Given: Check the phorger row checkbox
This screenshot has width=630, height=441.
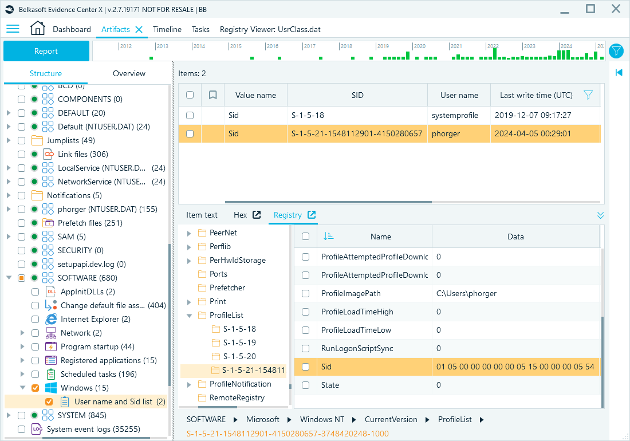Looking at the screenshot, I should (x=190, y=134).
